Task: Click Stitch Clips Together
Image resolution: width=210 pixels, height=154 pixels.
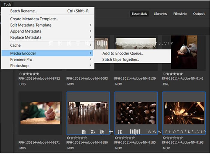Action: (132, 60)
